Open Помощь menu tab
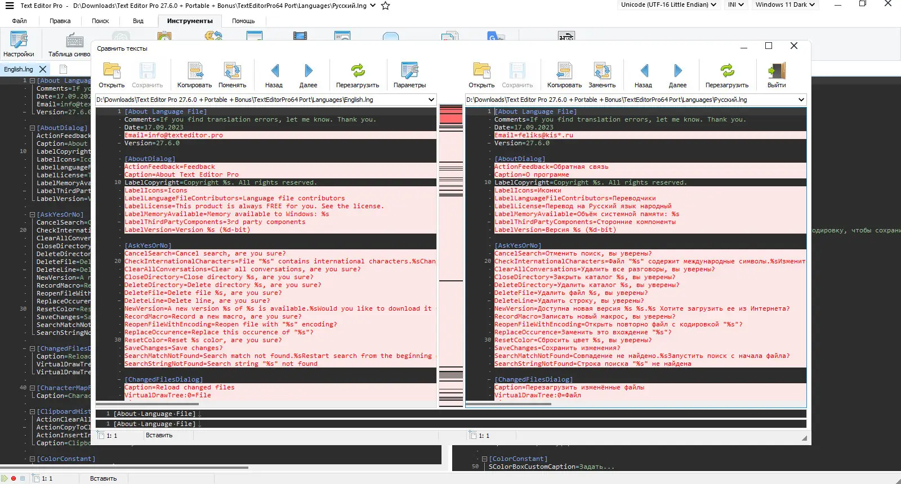 point(243,21)
